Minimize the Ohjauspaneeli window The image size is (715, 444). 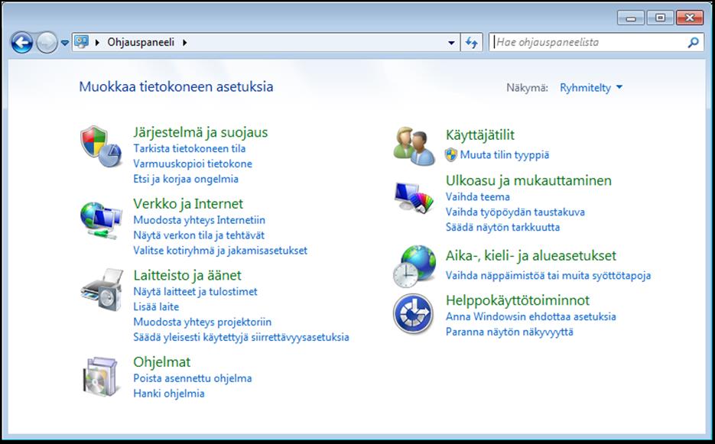click(x=631, y=18)
